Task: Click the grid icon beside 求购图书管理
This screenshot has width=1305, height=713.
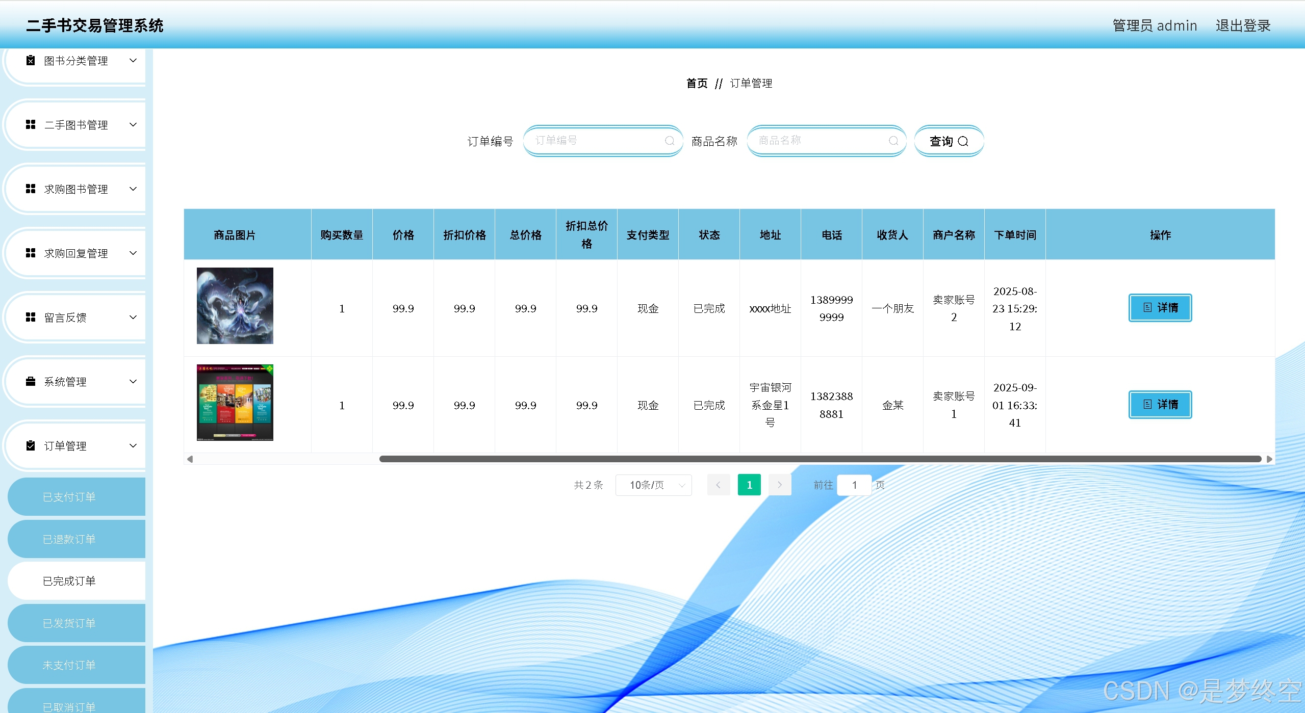Action: pyautogui.click(x=31, y=189)
